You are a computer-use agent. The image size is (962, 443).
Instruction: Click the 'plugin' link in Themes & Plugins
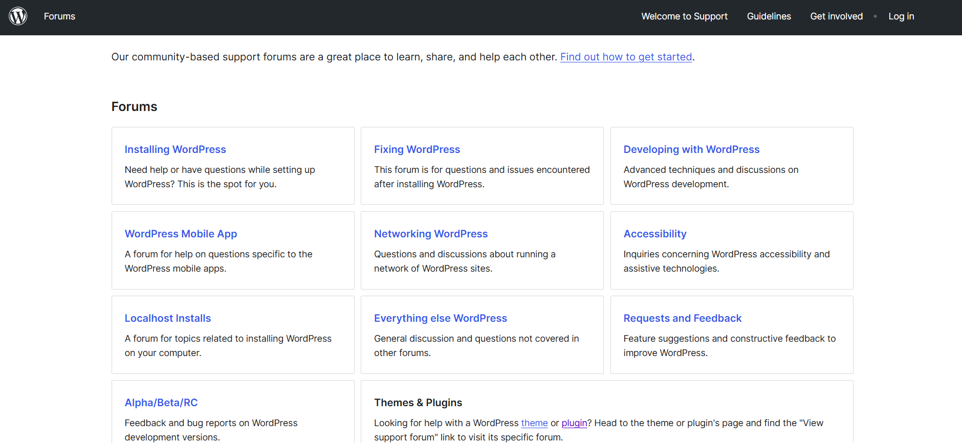(x=574, y=423)
